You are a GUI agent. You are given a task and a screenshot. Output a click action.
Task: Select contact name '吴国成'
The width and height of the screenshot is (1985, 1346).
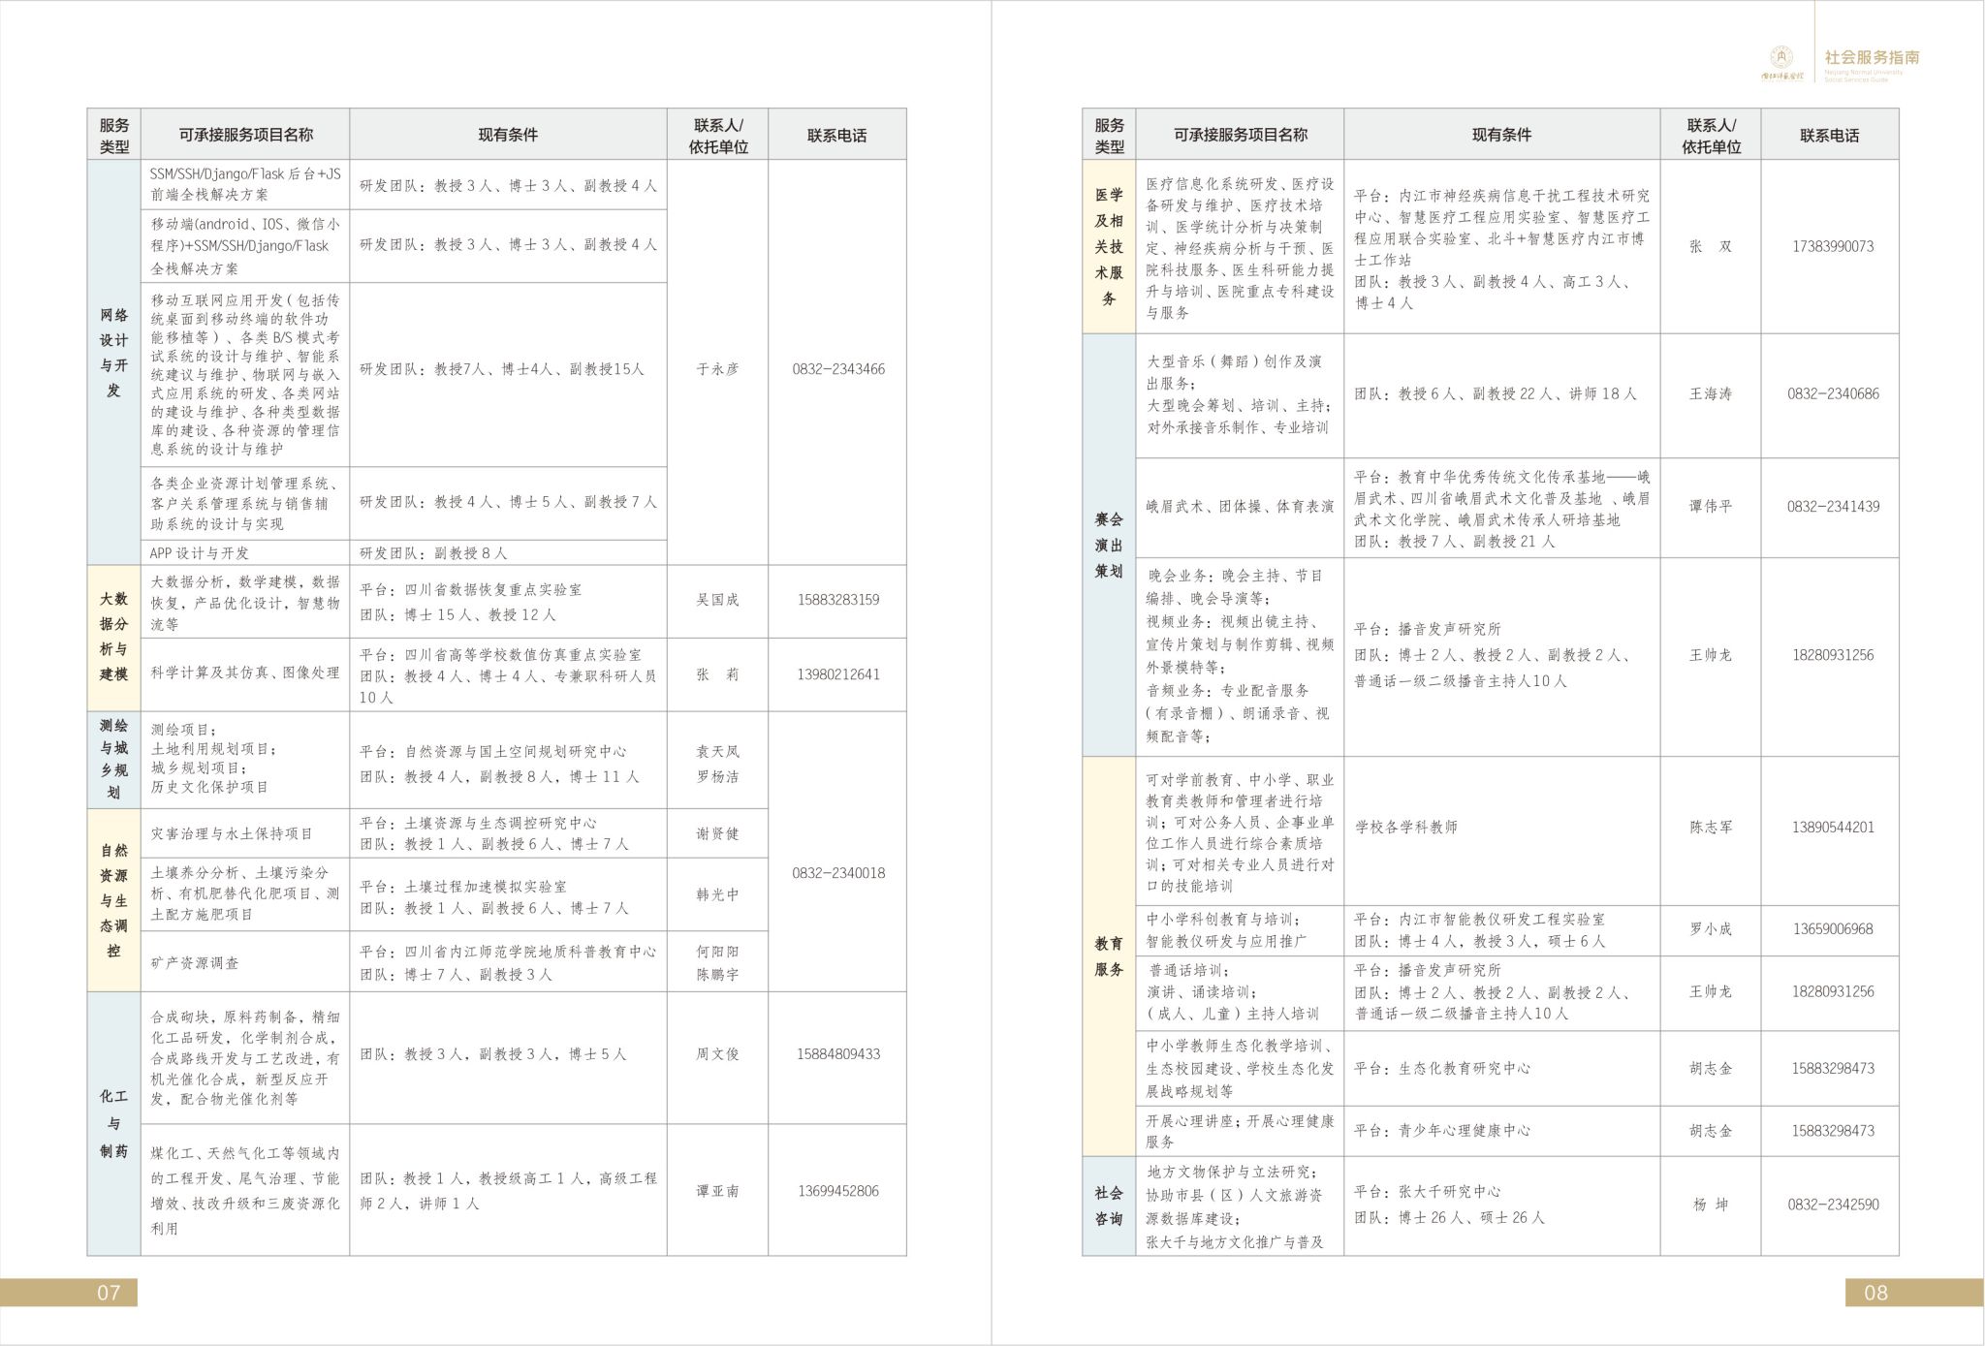click(717, 600)
